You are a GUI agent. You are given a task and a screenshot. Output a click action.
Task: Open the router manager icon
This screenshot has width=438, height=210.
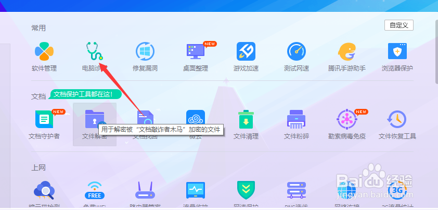[x=145, y=190]
